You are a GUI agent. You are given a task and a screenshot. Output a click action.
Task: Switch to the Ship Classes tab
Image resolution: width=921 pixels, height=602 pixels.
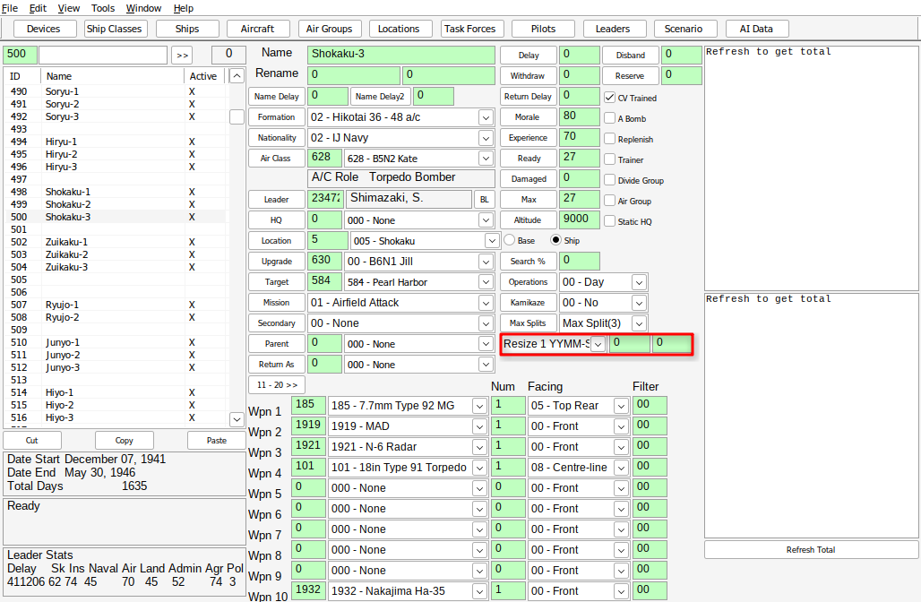[114, 29]
